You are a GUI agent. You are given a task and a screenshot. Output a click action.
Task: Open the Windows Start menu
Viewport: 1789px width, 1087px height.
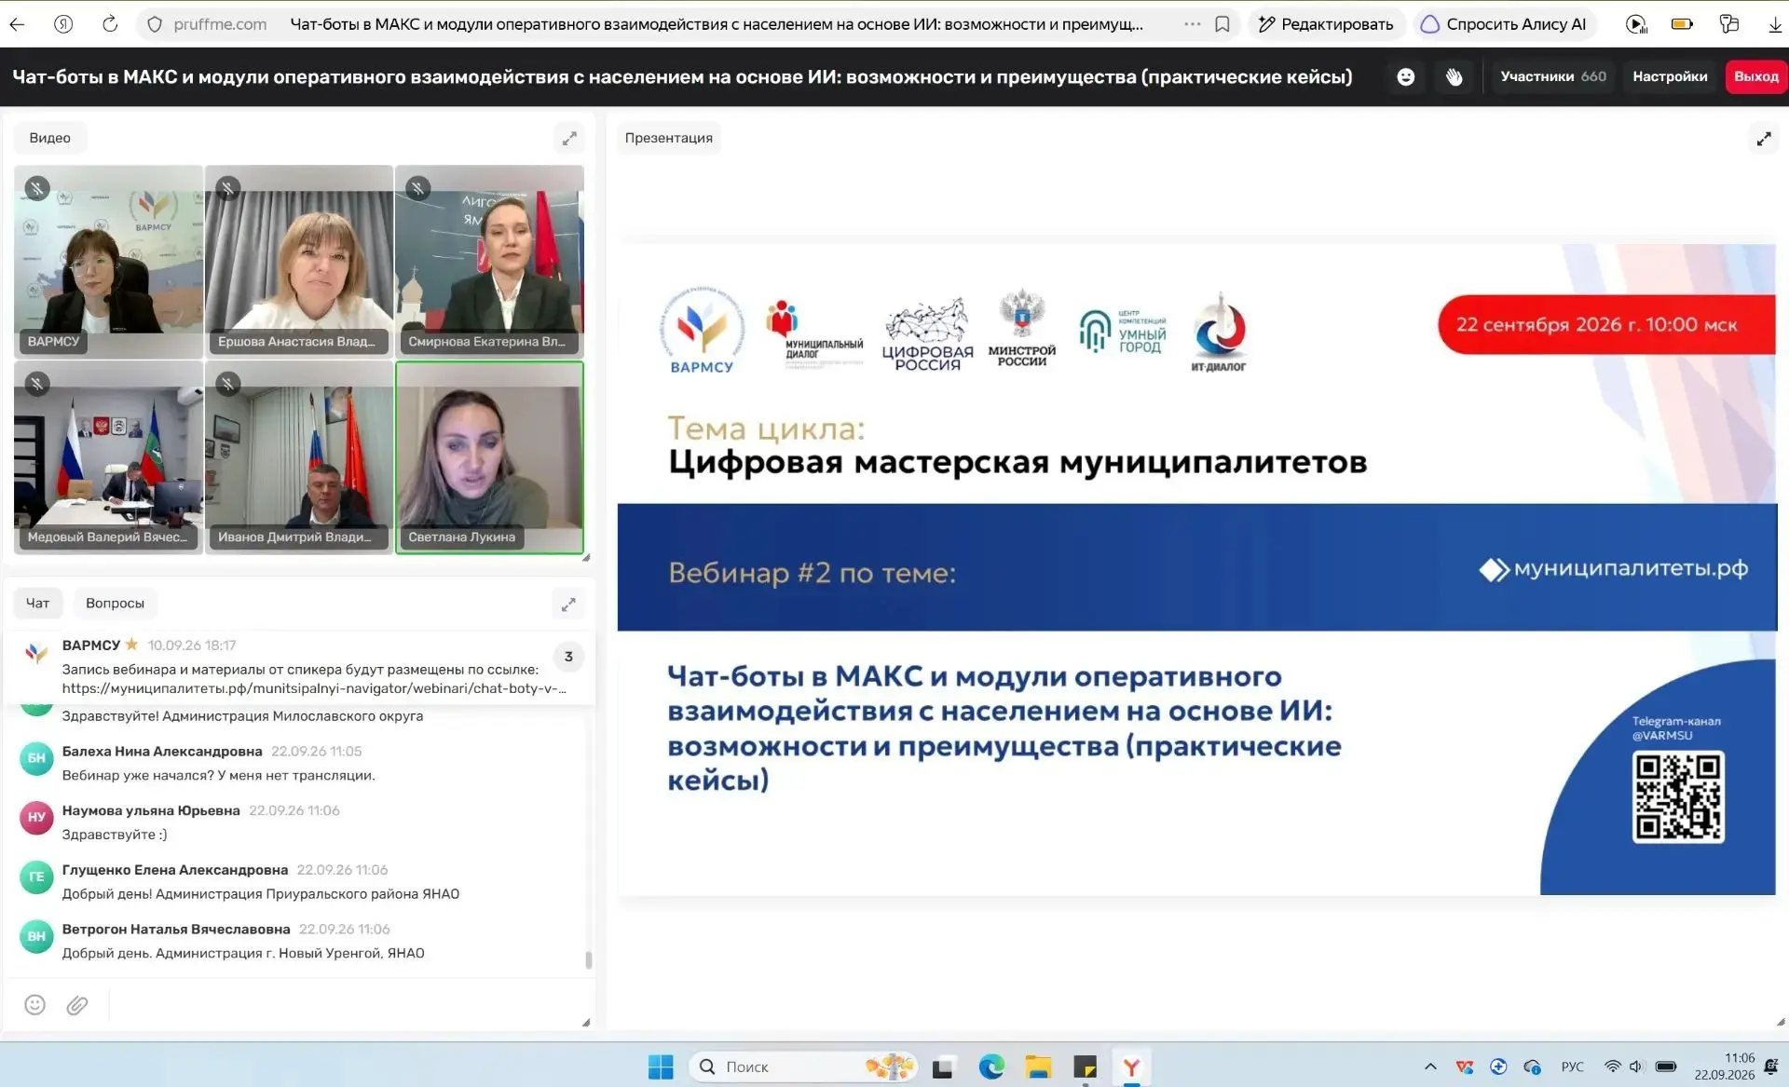coord(661,1067)
